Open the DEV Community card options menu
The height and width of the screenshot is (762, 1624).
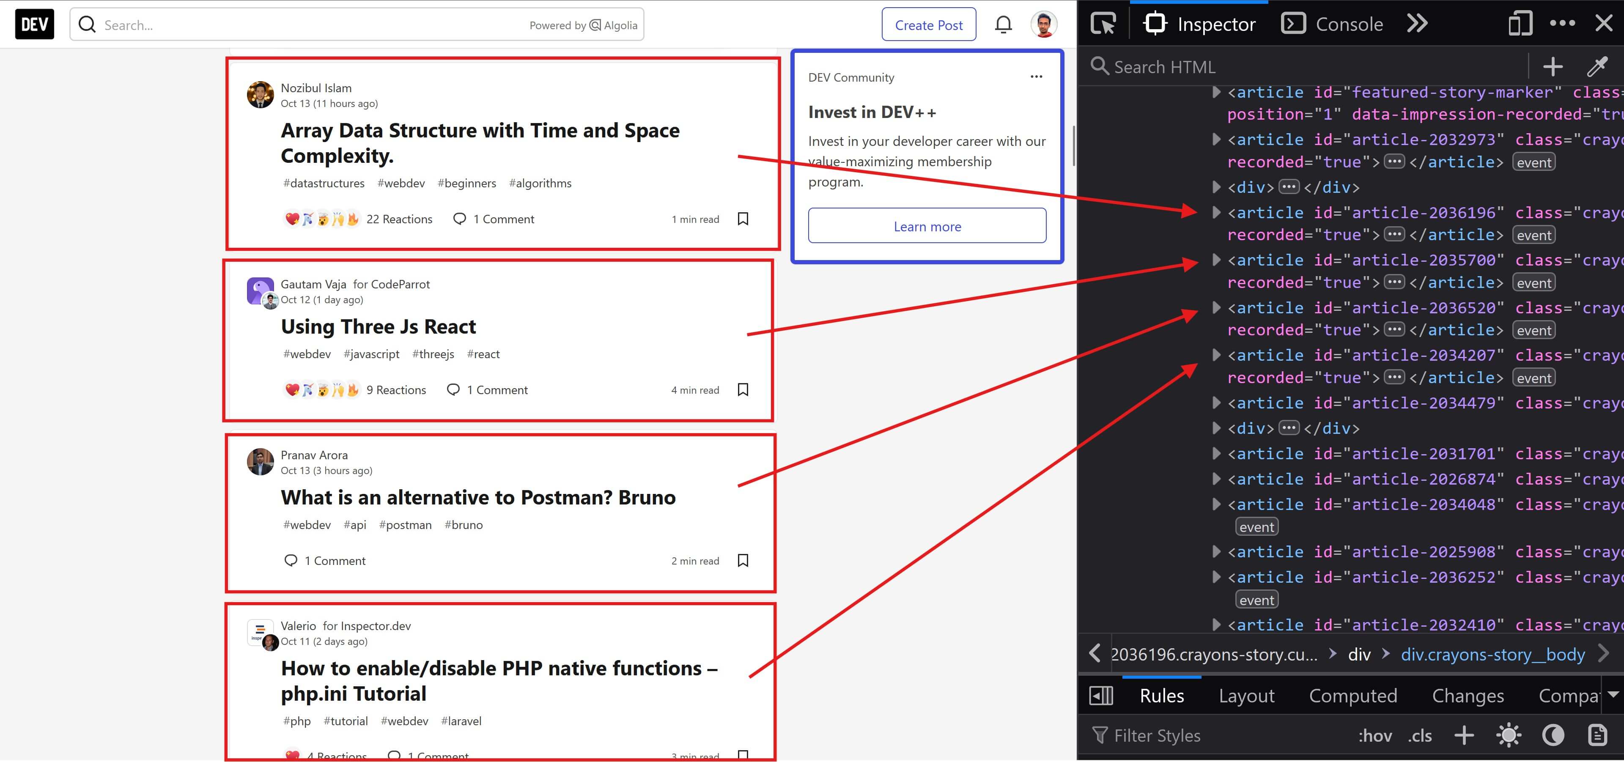pyautogui.click(x=1036, y=77)
